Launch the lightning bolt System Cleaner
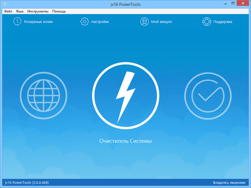 pos(125,96)
